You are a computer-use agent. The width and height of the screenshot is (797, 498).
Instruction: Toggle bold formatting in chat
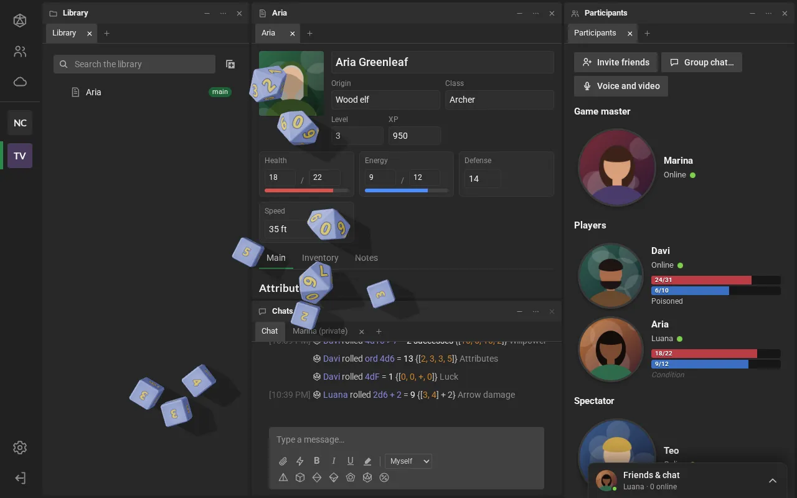(x=317, y=461)
